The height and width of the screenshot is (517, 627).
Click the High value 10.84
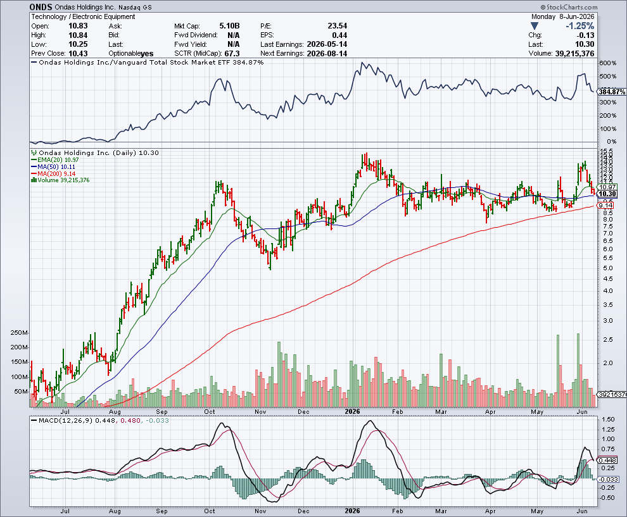78,35
